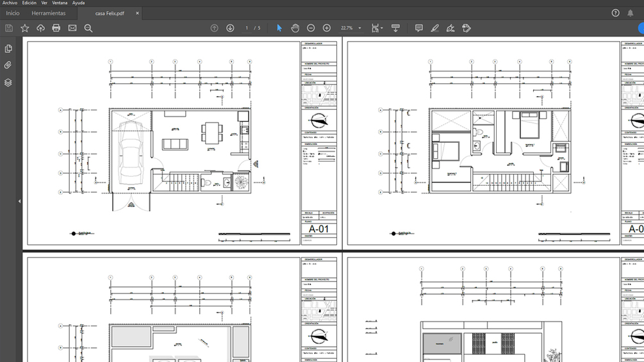Go to previous page arrow
The width and height of the screenshot is (644, 362).
coord(215,28)
